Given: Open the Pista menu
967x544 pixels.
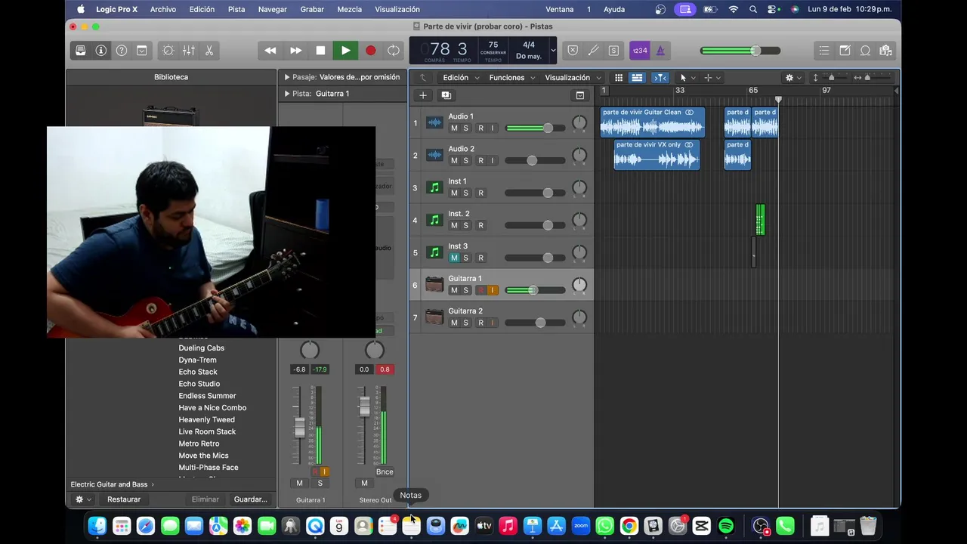Looking at the screenshot, I should [x=236, y=9].
